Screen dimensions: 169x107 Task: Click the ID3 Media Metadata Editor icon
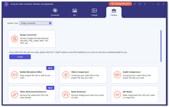(14, 75)
